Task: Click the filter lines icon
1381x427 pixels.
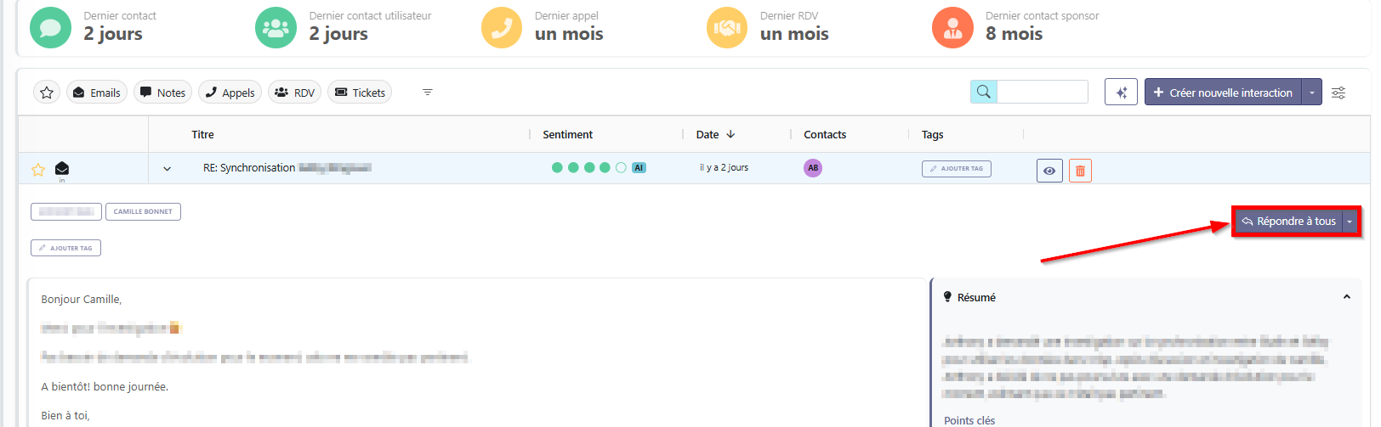Action: click(x=428, y=93)
